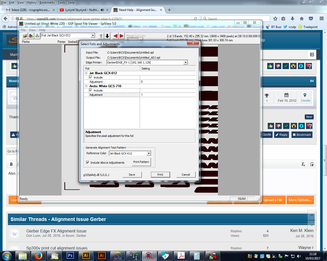
Task: Open the Edge Printer dropdown
Action: [186, 62]
